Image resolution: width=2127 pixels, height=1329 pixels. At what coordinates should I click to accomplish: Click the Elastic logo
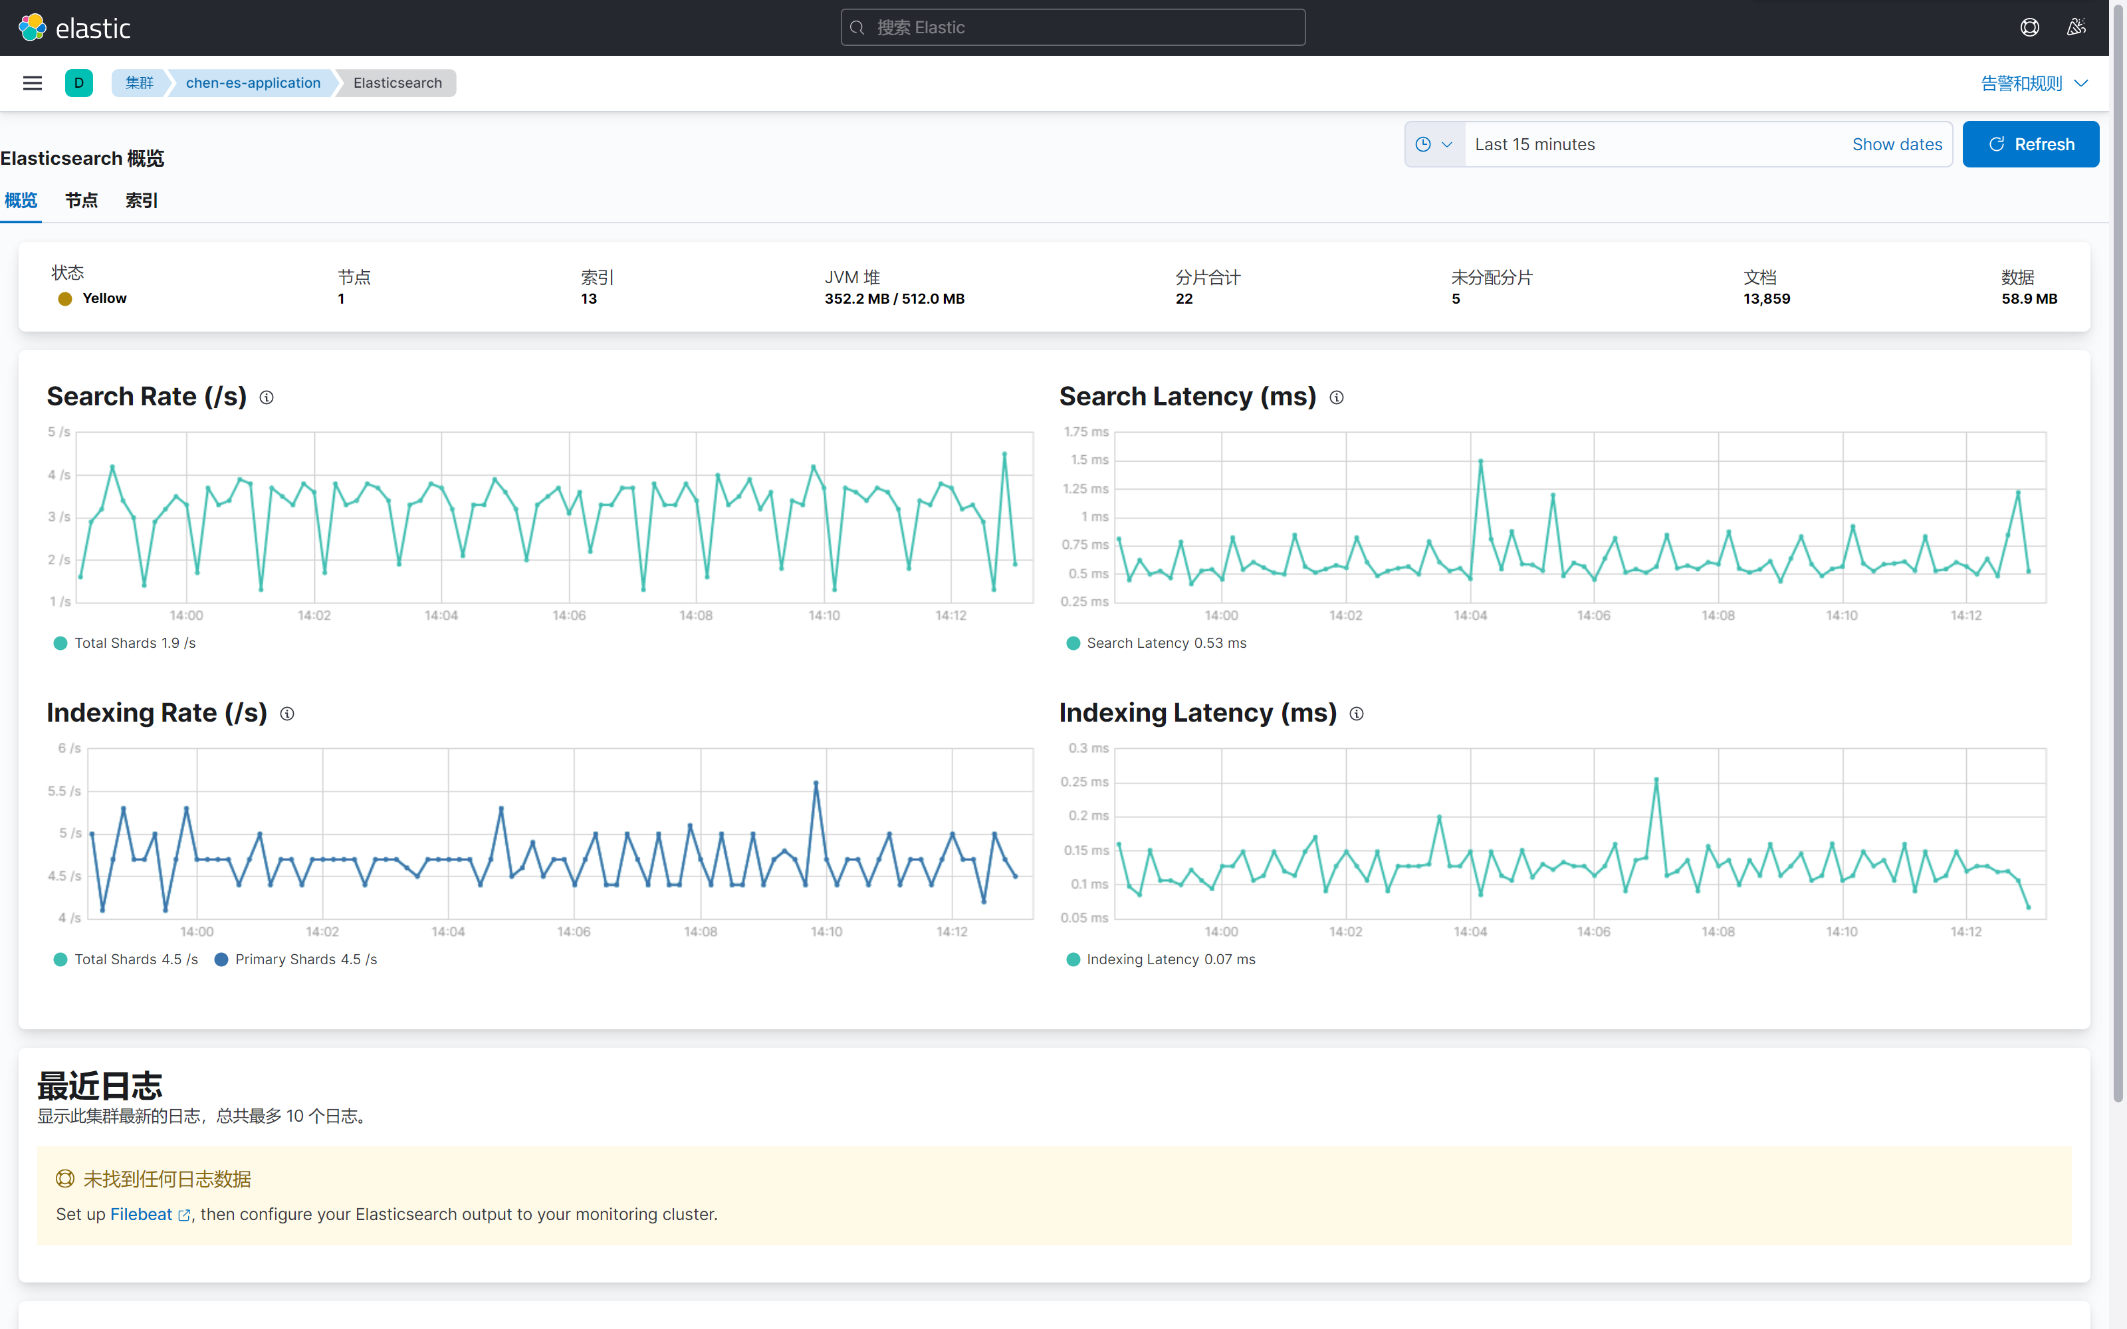coord(74,28)
